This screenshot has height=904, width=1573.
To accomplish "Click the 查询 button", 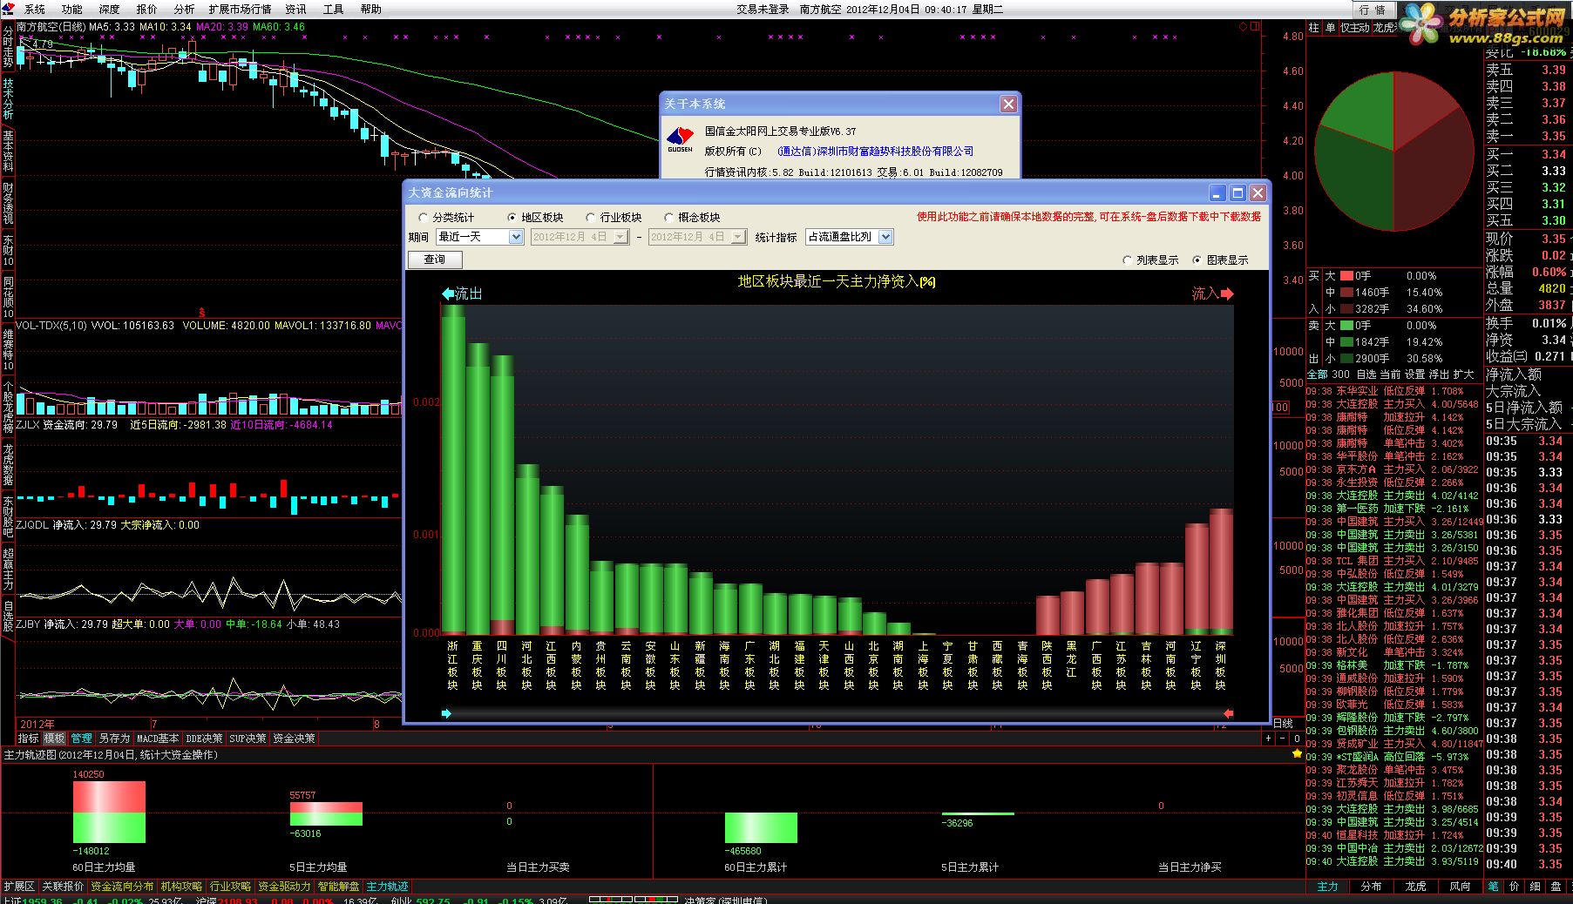I will [x=435, y=260].
